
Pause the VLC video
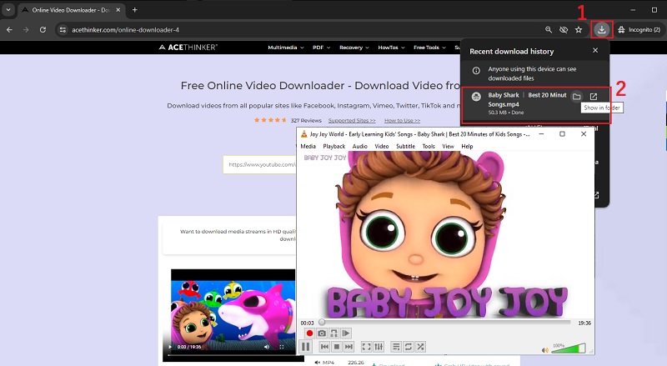pyautogui.click(x=305, y=347)
